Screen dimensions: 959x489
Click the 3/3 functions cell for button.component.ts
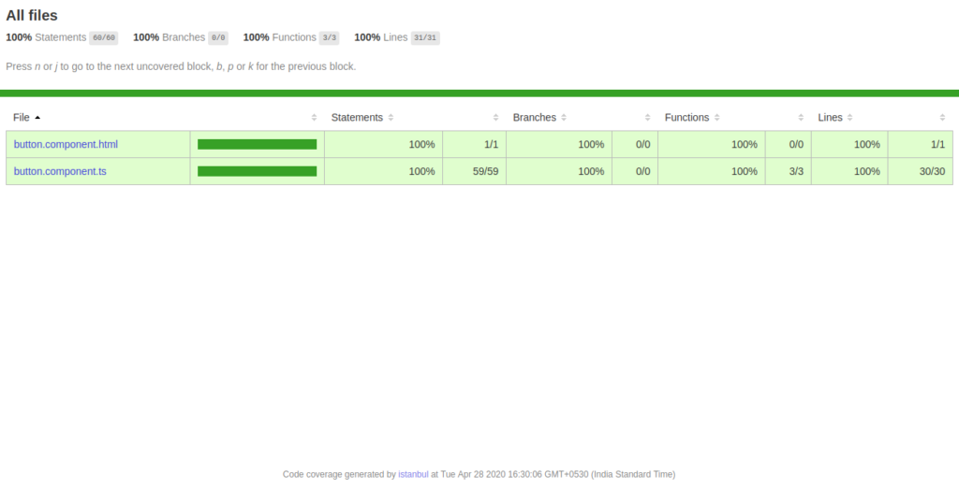point(788,171)
